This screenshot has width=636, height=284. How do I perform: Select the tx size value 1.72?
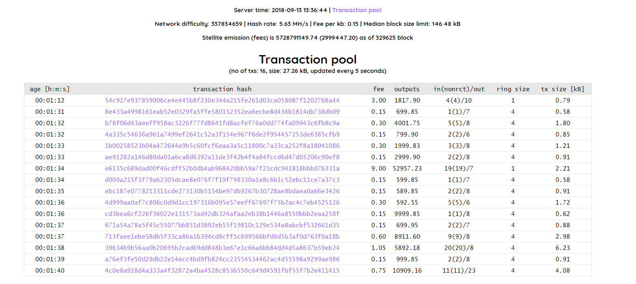click(x=563, y=203)
